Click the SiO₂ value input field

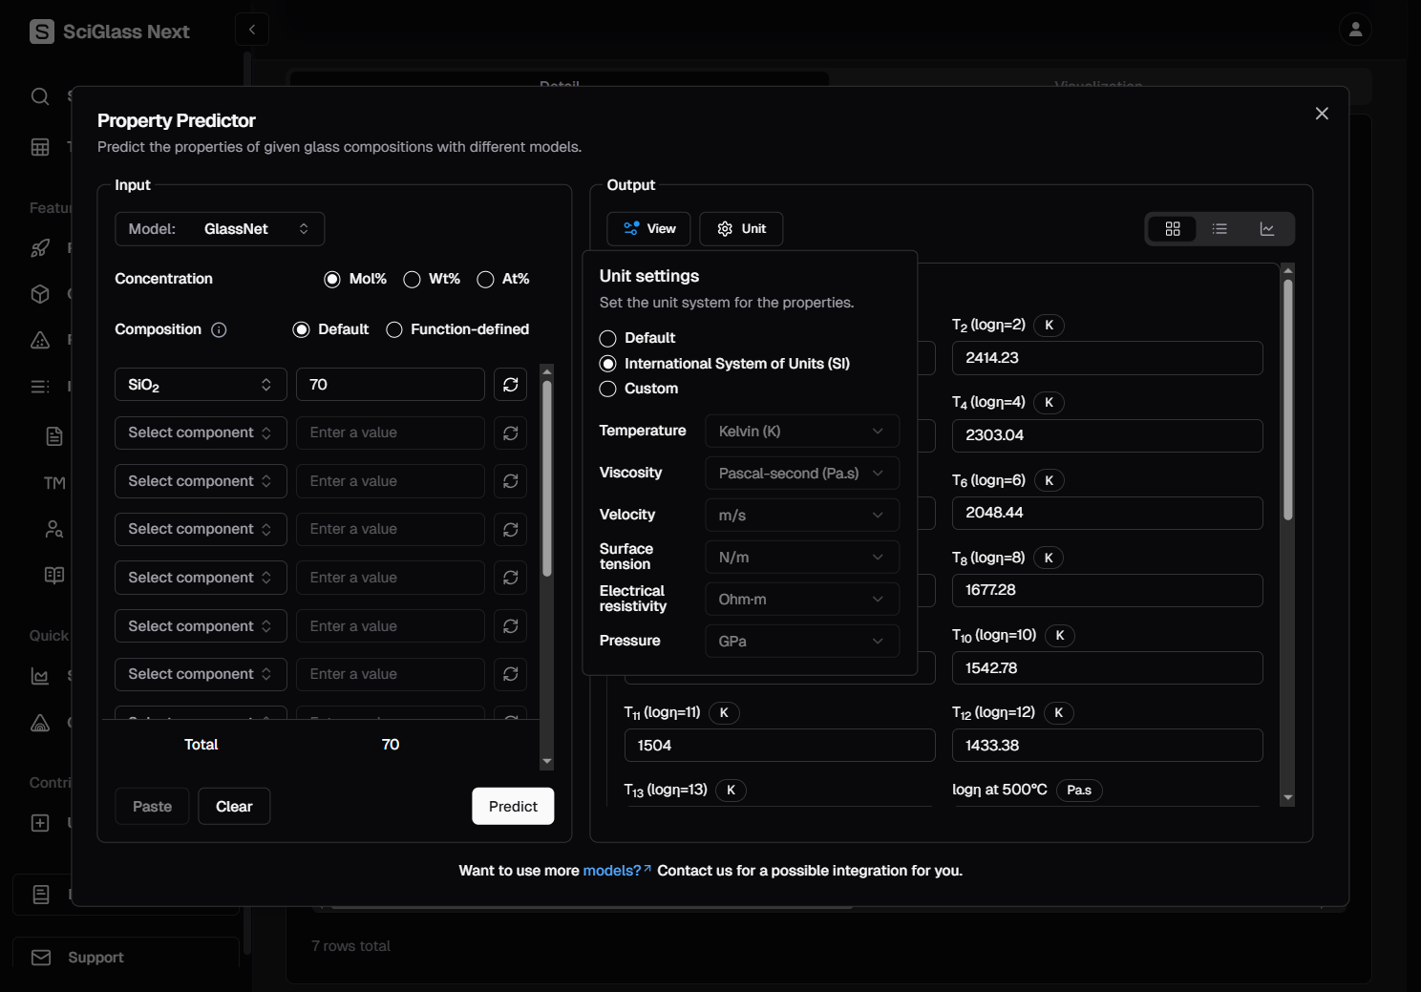(390, 385)
